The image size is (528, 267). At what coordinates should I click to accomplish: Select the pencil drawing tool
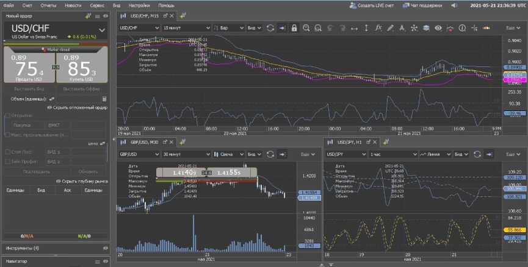tap(390, 28)
